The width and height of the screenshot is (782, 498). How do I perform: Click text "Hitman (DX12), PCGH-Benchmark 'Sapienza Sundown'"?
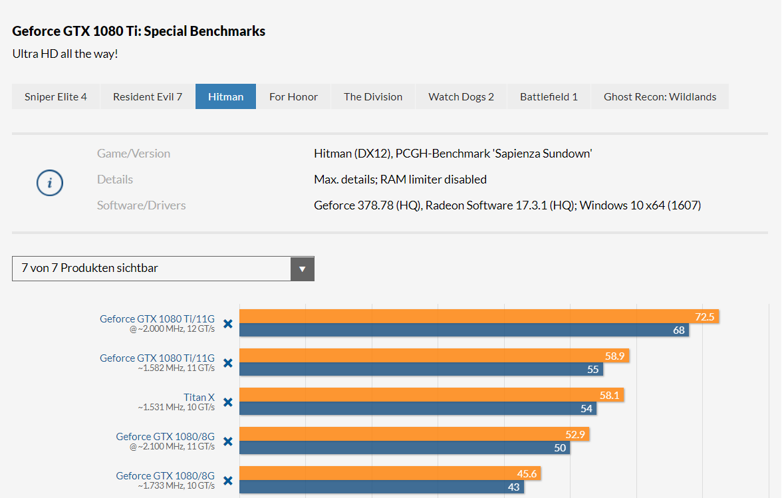[453, 154]
